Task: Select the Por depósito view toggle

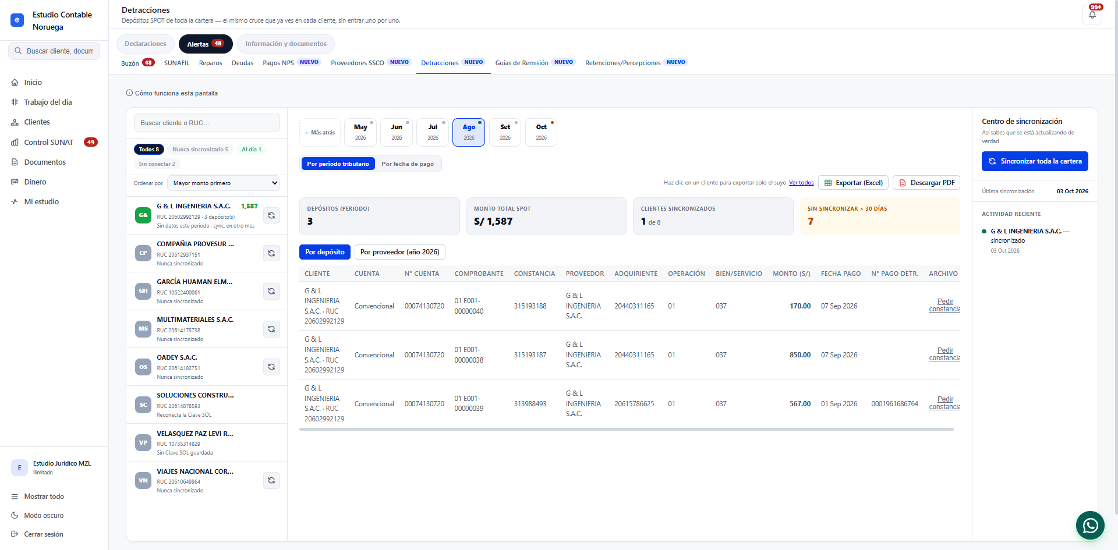Action: pyautogui.click(x=325, y=252)
